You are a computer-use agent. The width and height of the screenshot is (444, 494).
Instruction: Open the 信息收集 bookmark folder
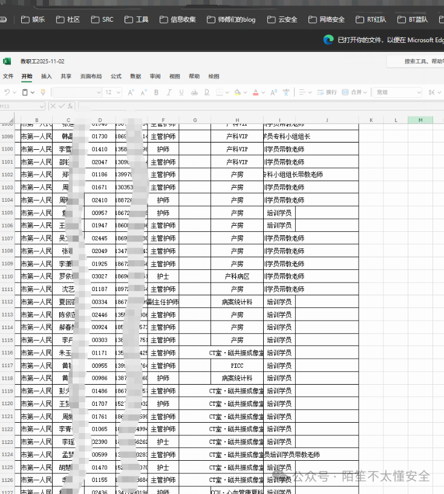pyautogui.click(x=178, y=19)
